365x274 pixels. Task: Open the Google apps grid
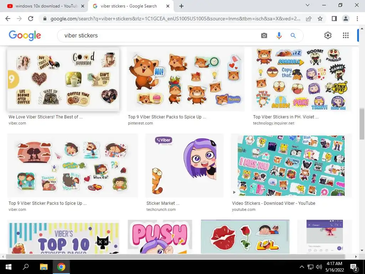pyautogui.click(x=346, y=35)
